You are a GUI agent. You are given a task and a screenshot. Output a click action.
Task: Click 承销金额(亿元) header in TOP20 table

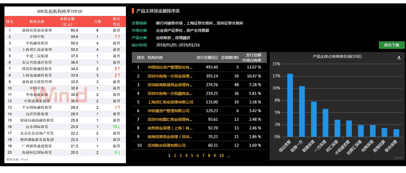click(67, 21)
